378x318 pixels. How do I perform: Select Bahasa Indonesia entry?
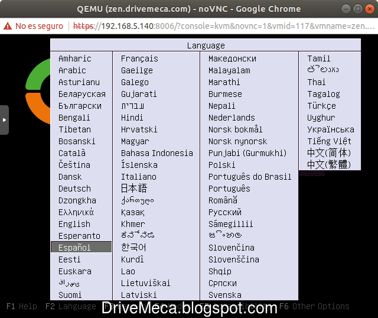157,153
